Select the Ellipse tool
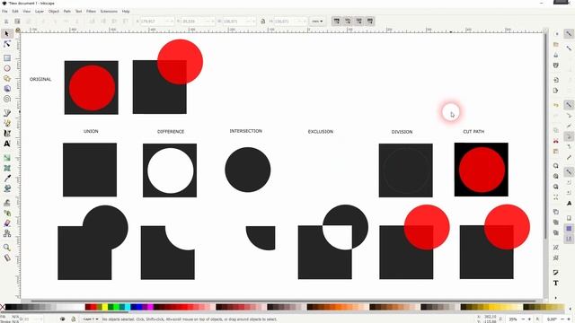 (x=7, y=68)
